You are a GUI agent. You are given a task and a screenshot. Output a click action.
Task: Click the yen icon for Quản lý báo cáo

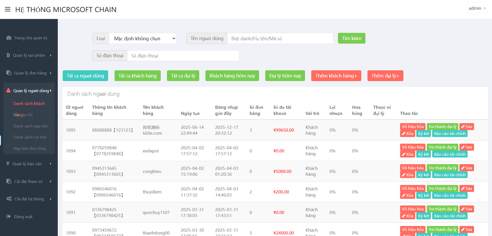point(8,163)
